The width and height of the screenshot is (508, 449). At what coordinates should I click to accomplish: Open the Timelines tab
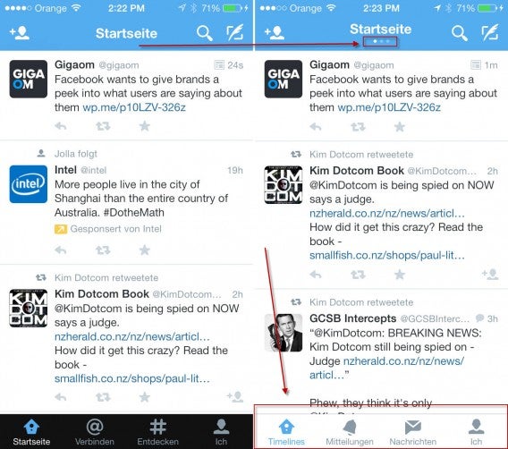pos(286,432)
